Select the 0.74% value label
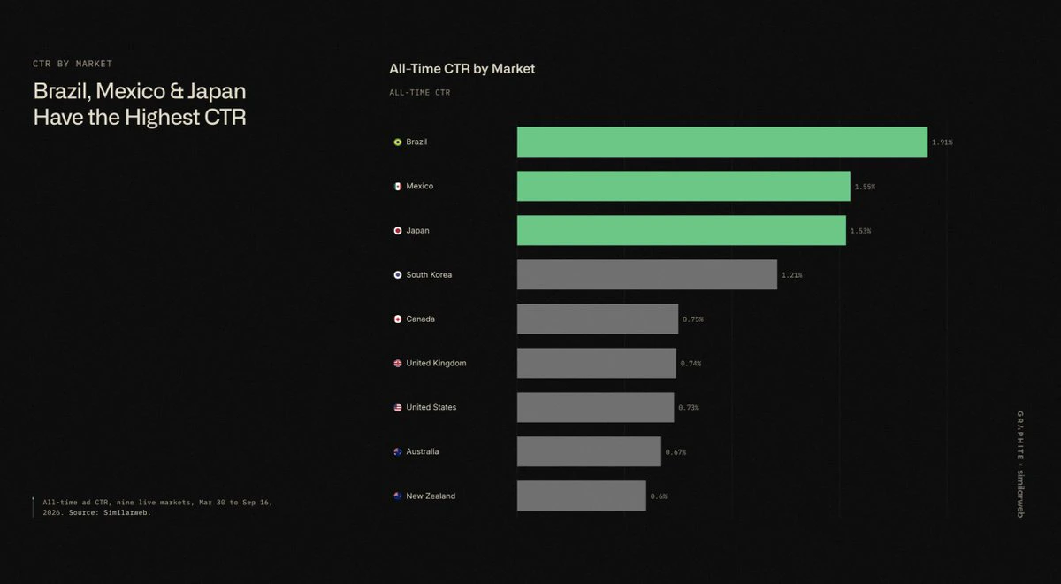This screenshot has height=584, width=1061. pos(691,364)
